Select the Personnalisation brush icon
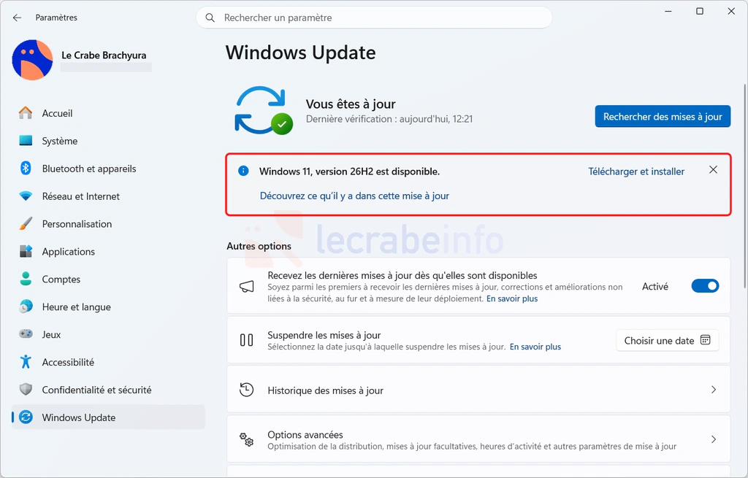This screenshot has height=478, width=748. coord(26,223)
